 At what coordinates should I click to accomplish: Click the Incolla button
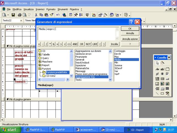114,44
